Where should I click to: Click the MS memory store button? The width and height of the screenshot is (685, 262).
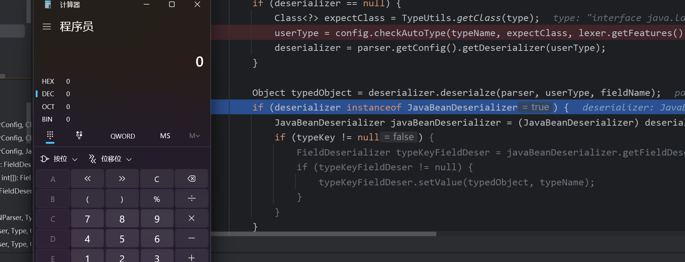click(x=165, y=136)
